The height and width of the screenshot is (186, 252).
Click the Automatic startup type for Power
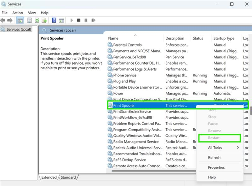click(x=222, y=93)
